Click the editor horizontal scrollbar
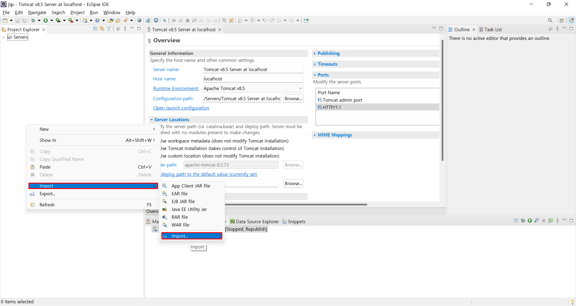 click(x=296, y=205)
